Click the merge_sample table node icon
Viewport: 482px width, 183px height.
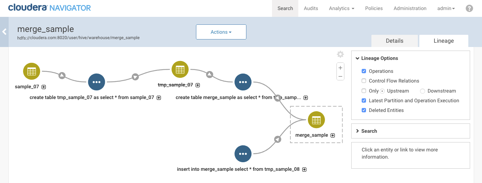pyautogui.click(x=316, y=120)
